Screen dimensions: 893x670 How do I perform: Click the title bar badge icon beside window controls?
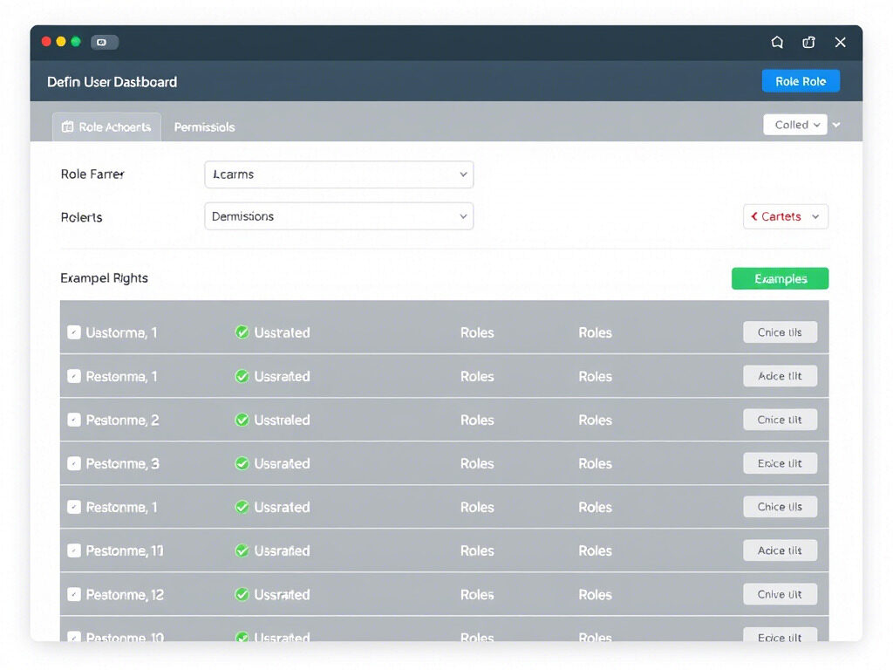click(104, 42)
